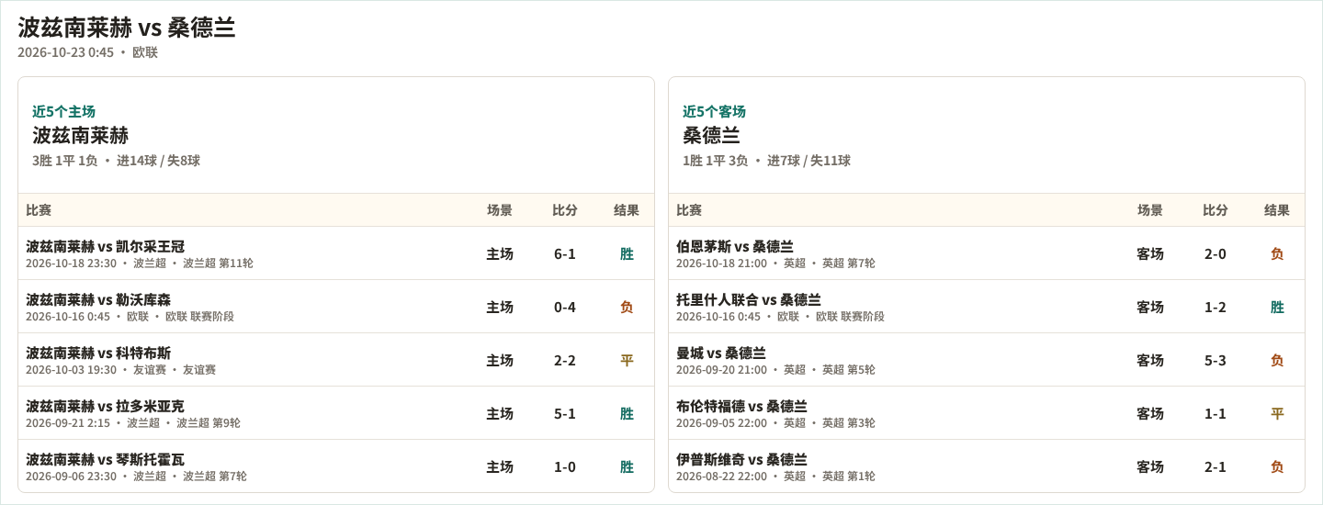Open the 伯恩茅斯 vs 桑德兰 match
1323x505 pixels.
(x=987, y=253)
